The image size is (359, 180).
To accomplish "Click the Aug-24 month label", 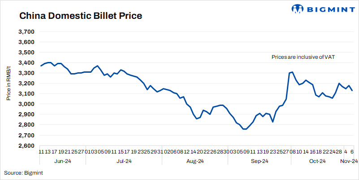I will (x=195, y=161).
